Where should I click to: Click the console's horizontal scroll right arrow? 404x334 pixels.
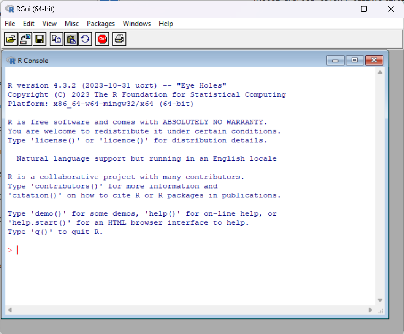pyautogui.click(x=371, y=310)
